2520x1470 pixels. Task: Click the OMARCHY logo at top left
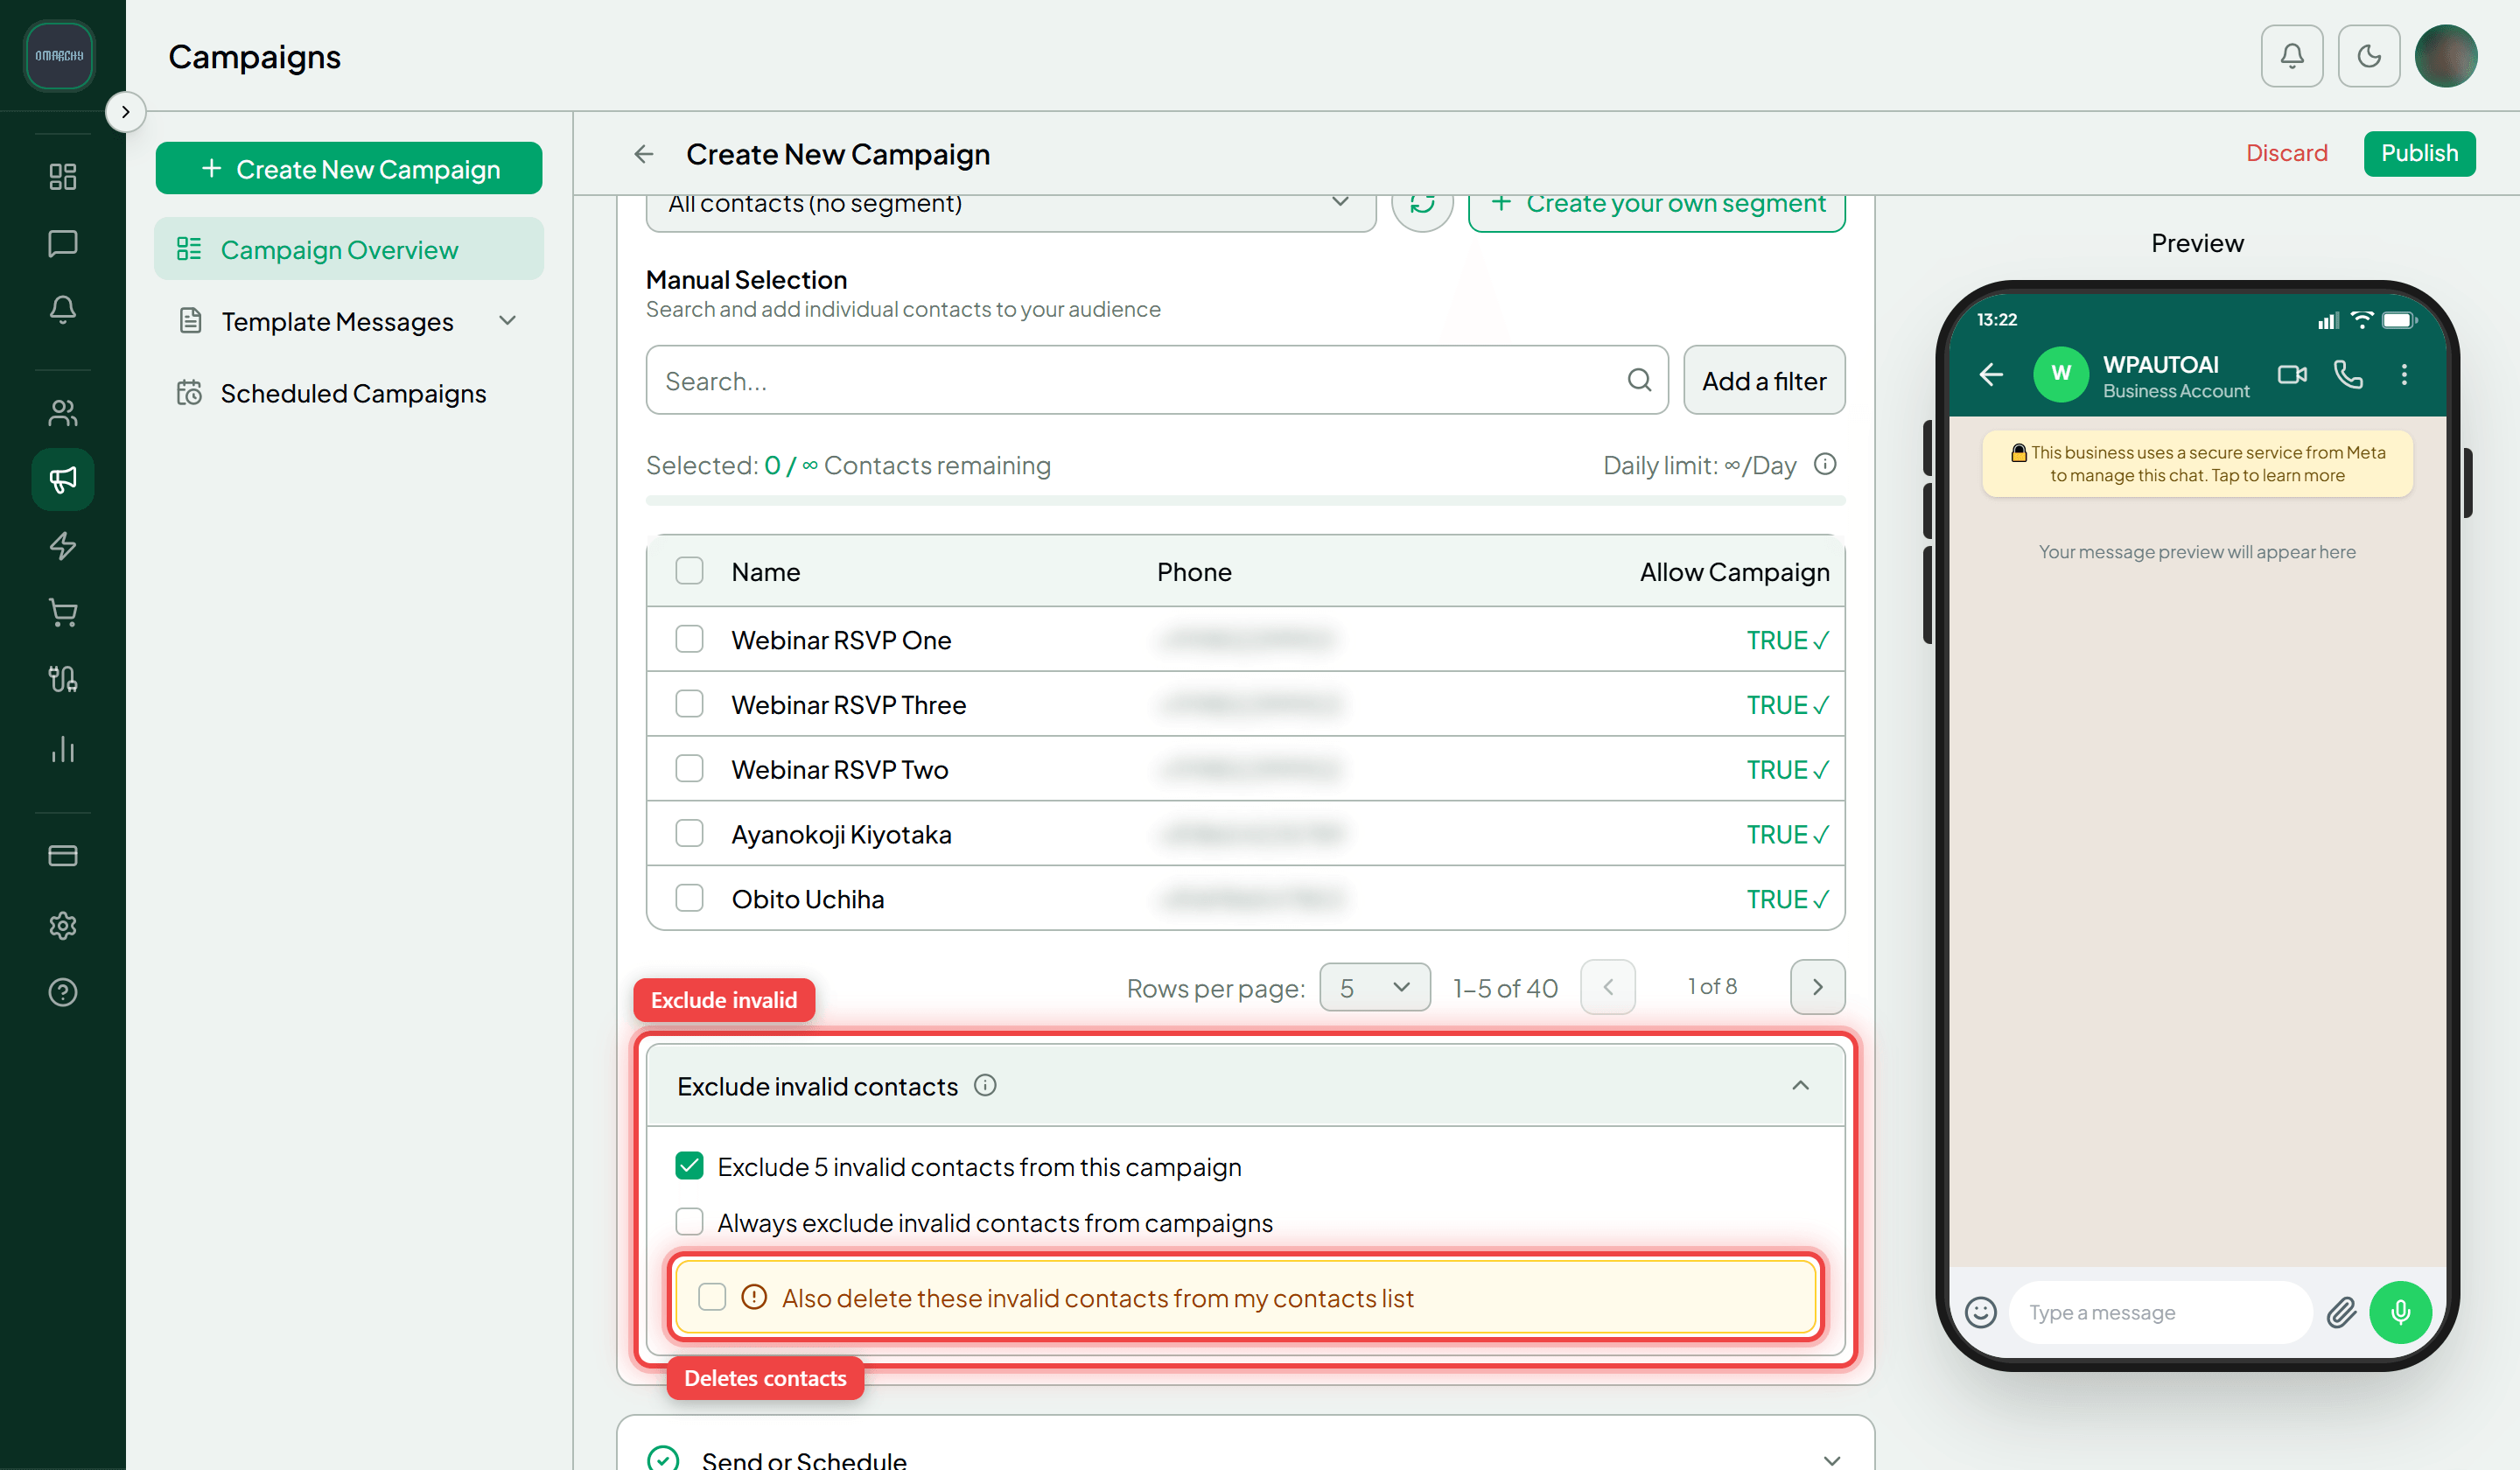59,56
